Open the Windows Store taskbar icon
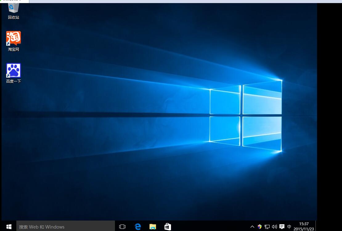 pos(168,227)
